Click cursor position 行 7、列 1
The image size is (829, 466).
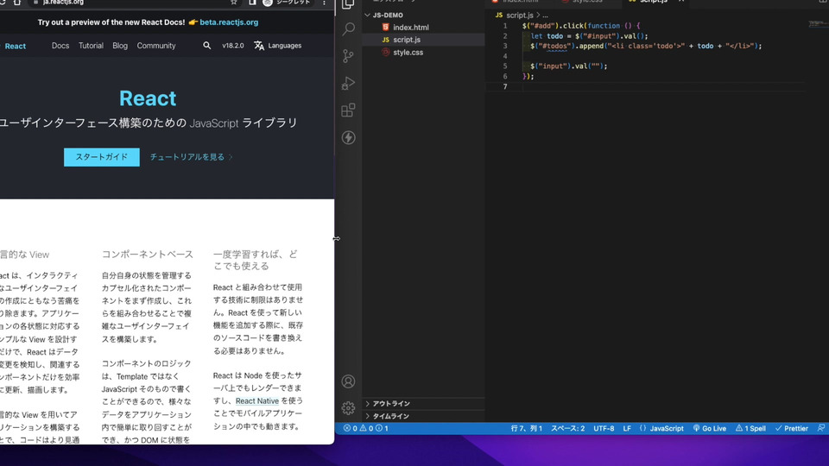526,429
